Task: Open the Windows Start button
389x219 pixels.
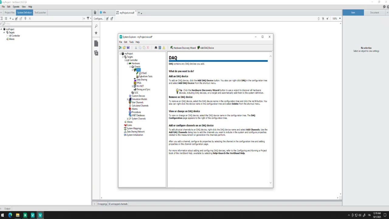Action: [3, 215]
